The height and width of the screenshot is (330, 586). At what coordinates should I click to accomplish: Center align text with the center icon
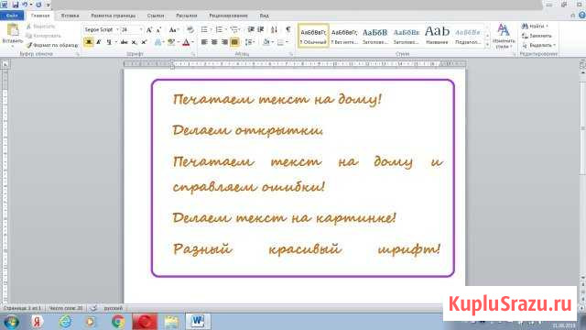coord(214,42)
